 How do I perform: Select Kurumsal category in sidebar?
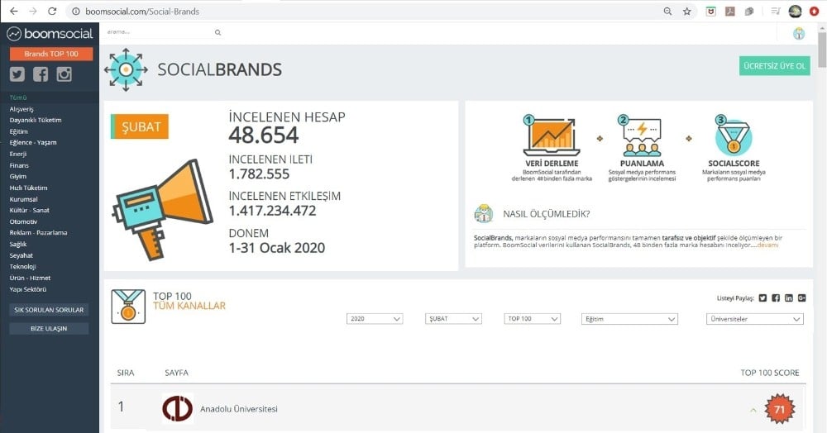coord(23,200)
